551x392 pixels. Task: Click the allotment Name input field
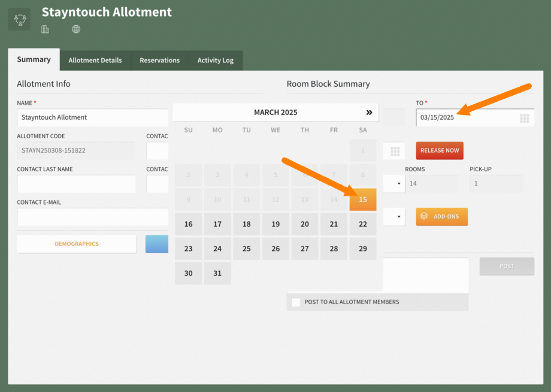click(92, 117)
